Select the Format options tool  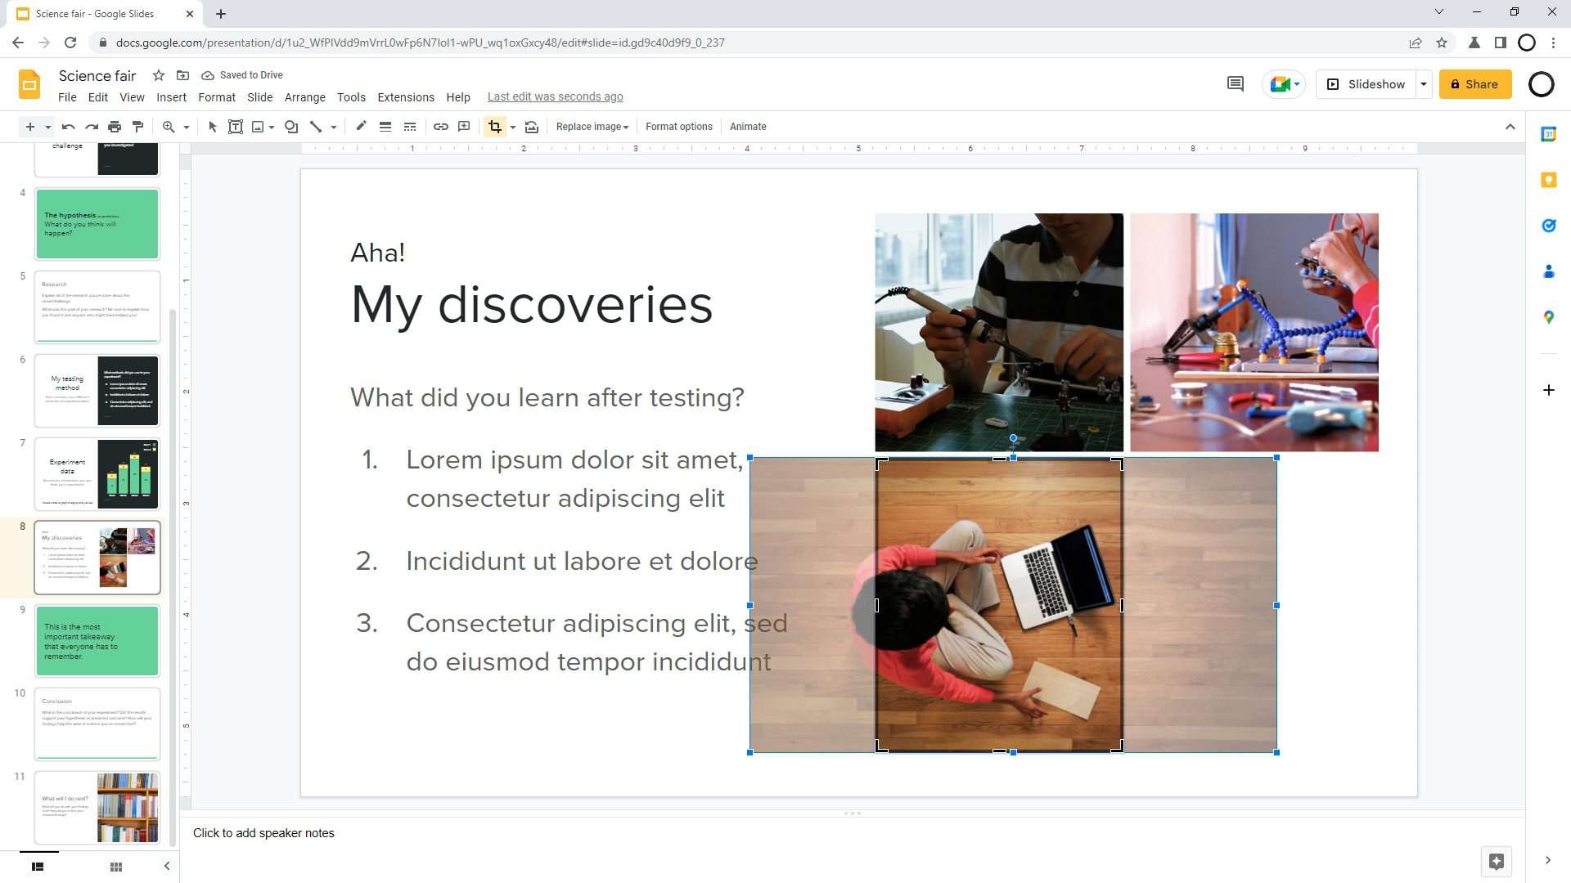click(x=677, y=126)
